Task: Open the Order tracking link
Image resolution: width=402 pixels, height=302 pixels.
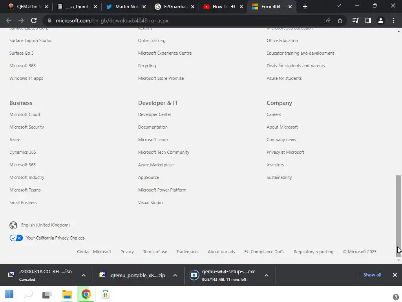Action: (x=152, y=41)
